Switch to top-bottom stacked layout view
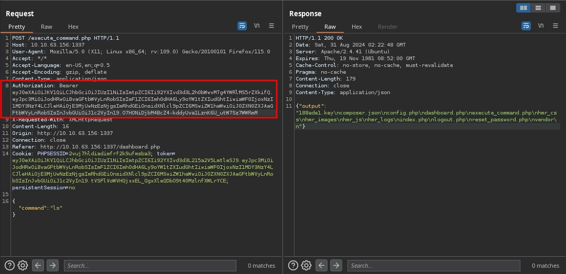 (x=538, y=8)
